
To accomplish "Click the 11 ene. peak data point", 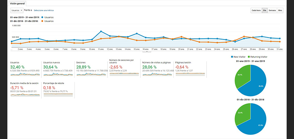I will pyautogui.click(x=101, y=31).
